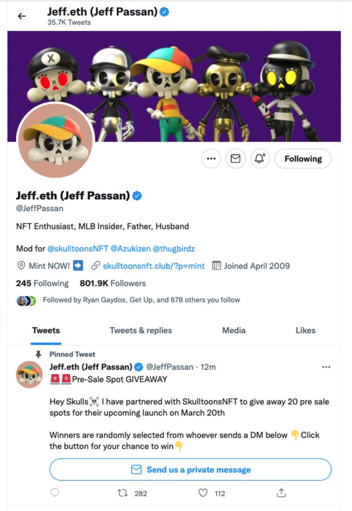This screenshot has height=511, width=352.
Task: Click the back arrow icon
Action: 22,16
